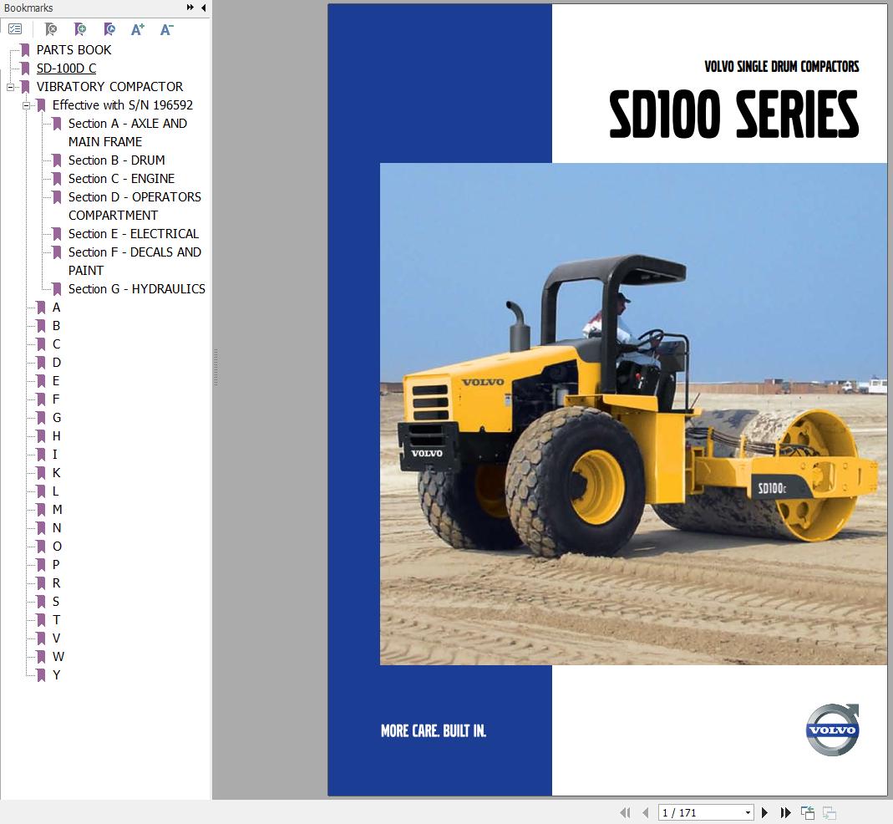Click the delete bookmark icon
893x824 pixels.
pos(51,29)
